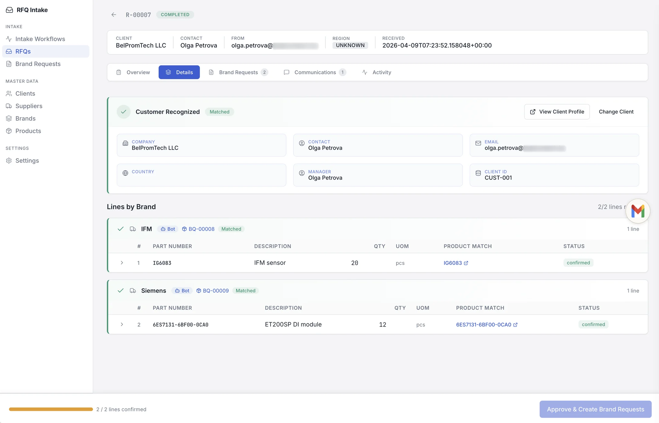The width and height of the screenshot is (659, 423).
Task: Click the Siemens supplier truck icon
Action: pyautogui.click(x=133, y=291)
